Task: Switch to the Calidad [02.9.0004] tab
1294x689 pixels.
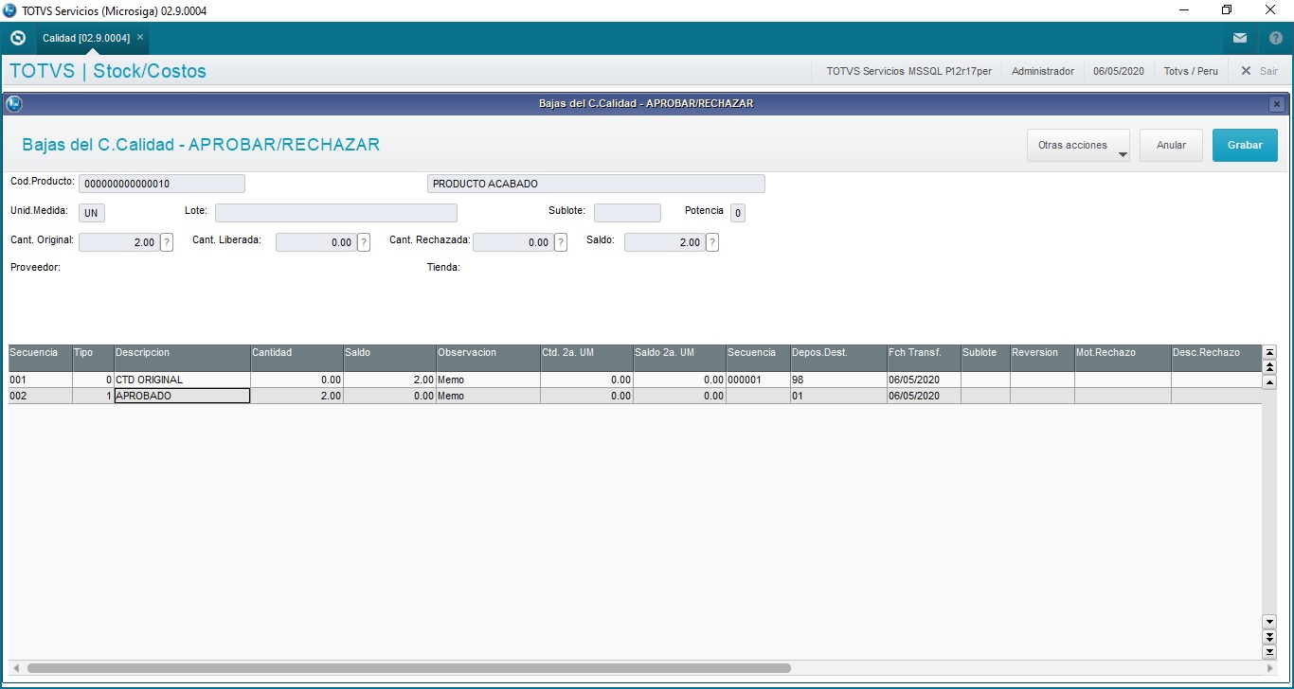Action: [86, 38]
